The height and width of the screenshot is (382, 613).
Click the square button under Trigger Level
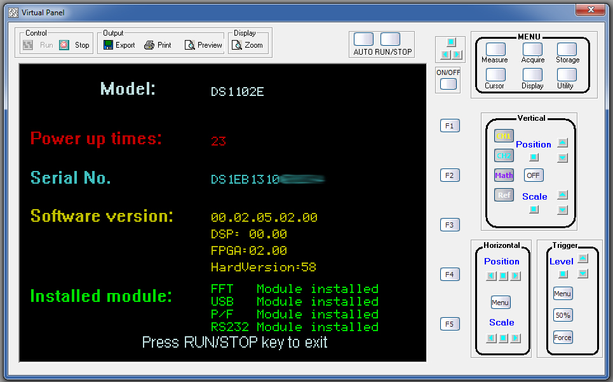coord(563,274)
